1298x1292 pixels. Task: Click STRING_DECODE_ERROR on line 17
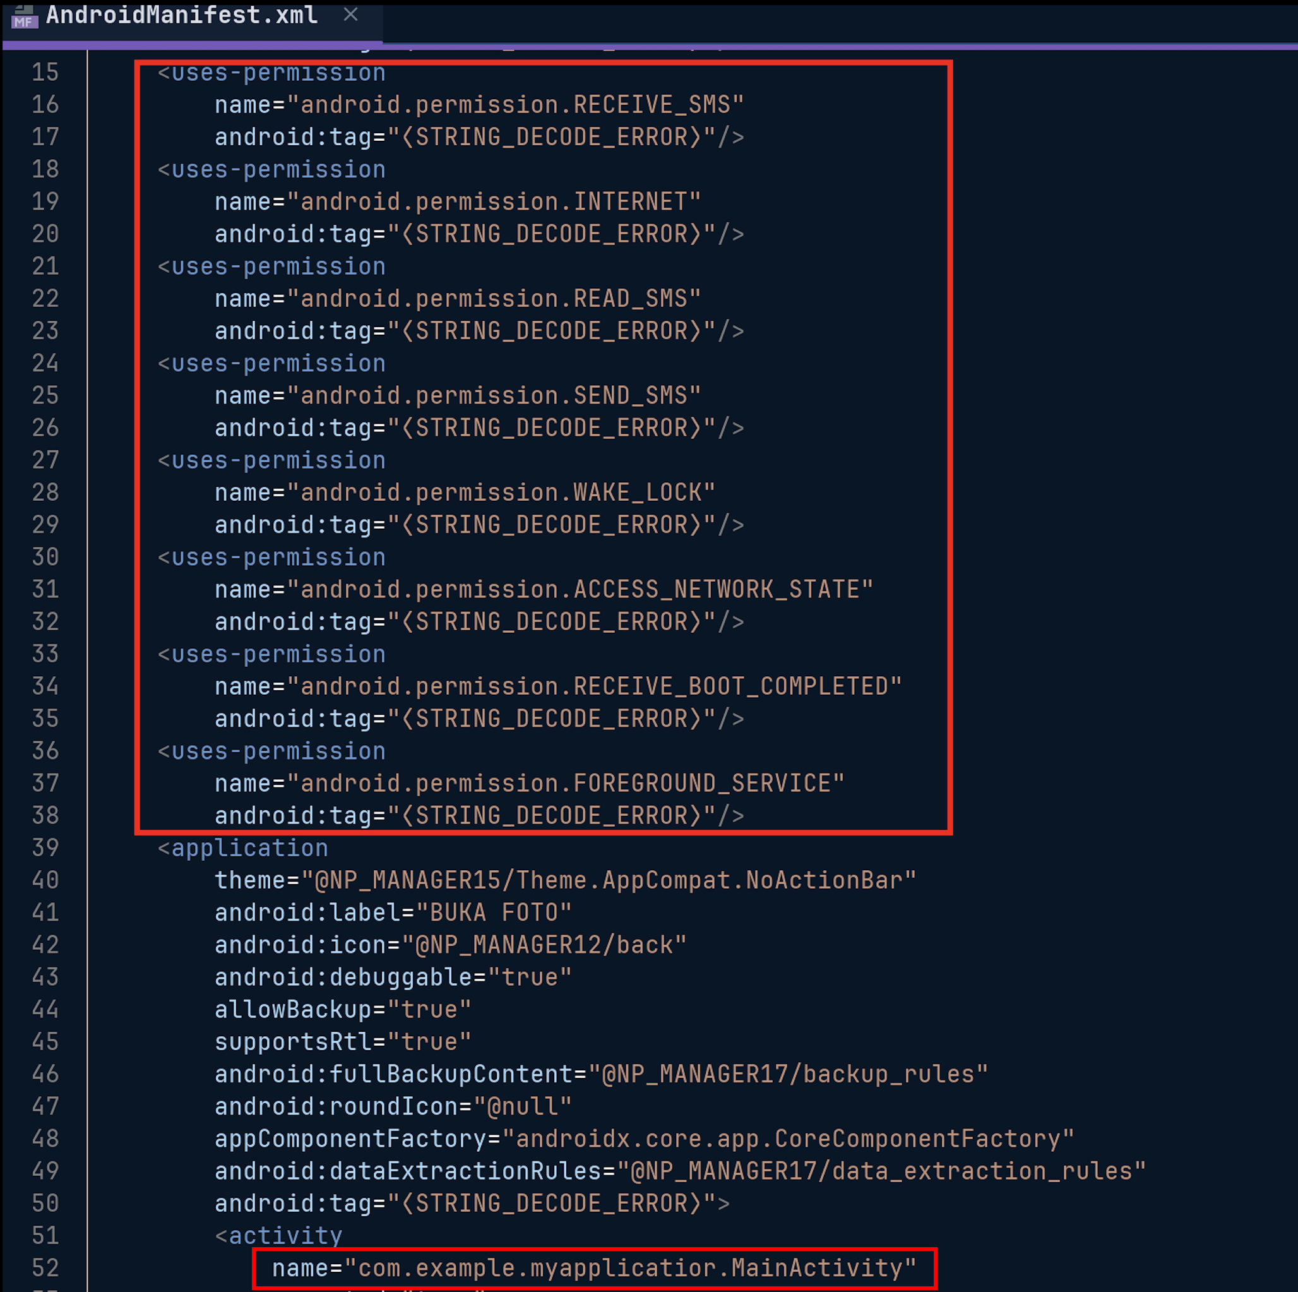point(552,137)
